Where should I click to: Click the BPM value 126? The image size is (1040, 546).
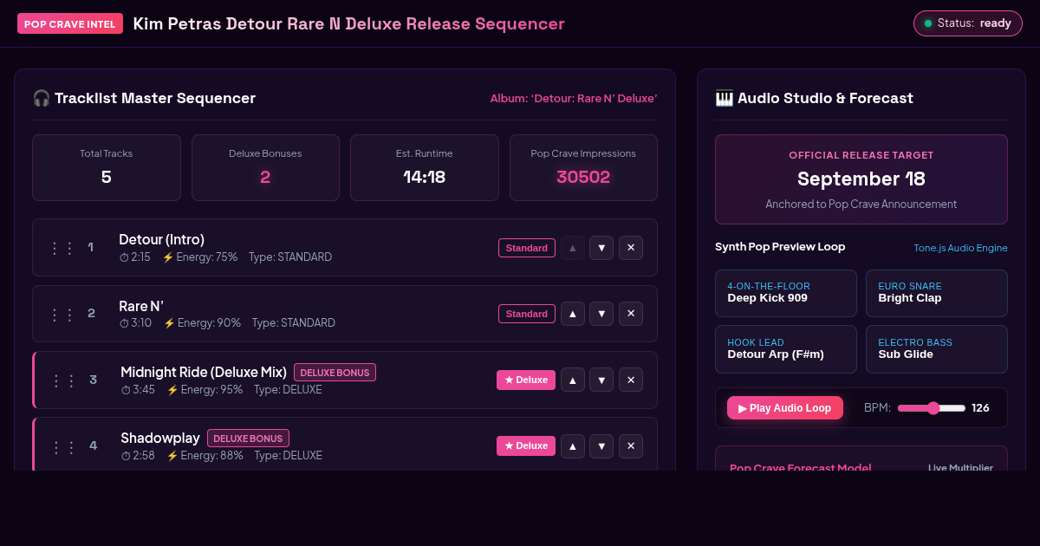[980, 408]
